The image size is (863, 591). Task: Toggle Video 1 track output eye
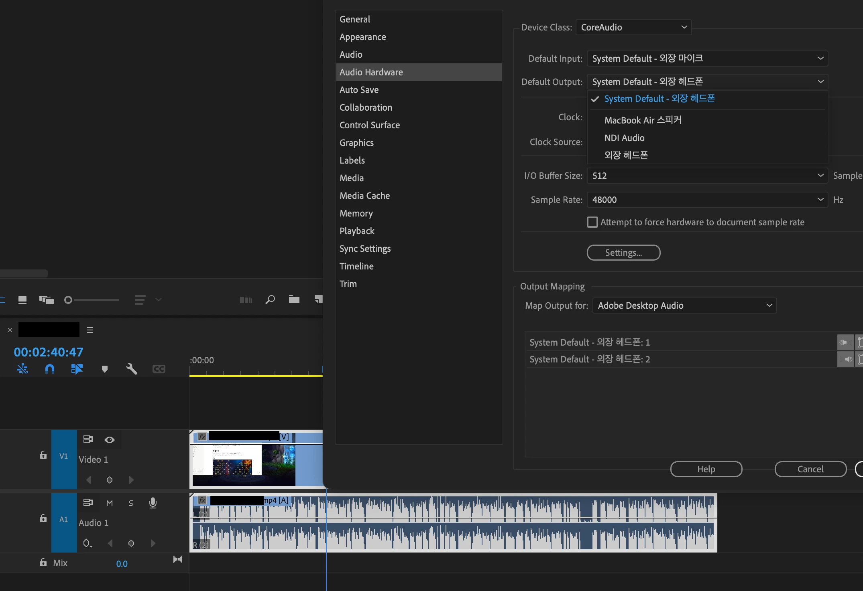click(x=110, y=440)
